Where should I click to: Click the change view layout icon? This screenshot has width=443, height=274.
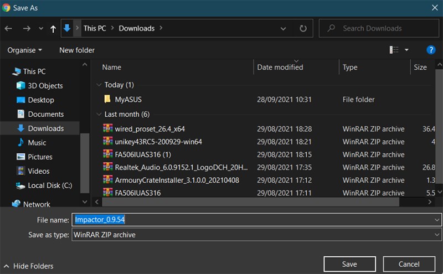pos(394,50)
